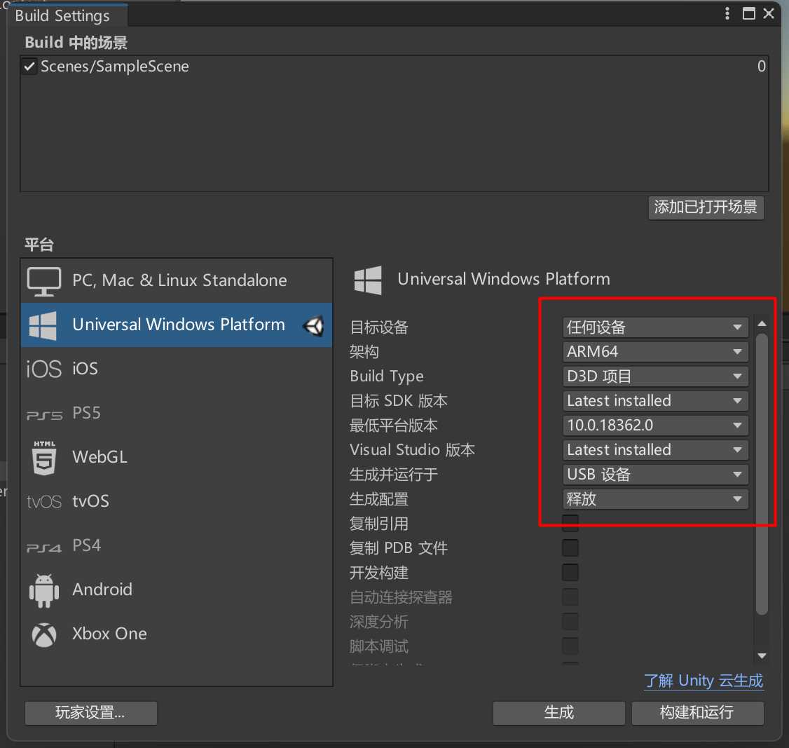Click the settings panel scrollbar thumb

(762, 474)
